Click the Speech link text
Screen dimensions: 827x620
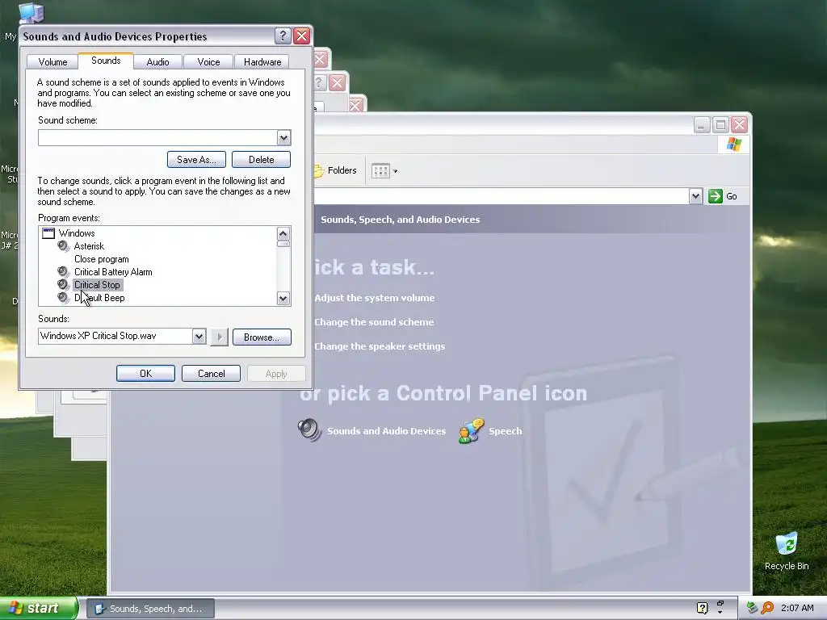pos(506,431)
